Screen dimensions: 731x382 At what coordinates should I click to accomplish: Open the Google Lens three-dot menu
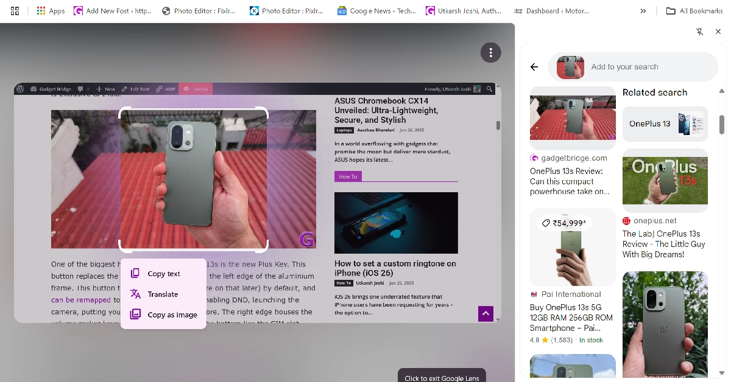[490, 52]
